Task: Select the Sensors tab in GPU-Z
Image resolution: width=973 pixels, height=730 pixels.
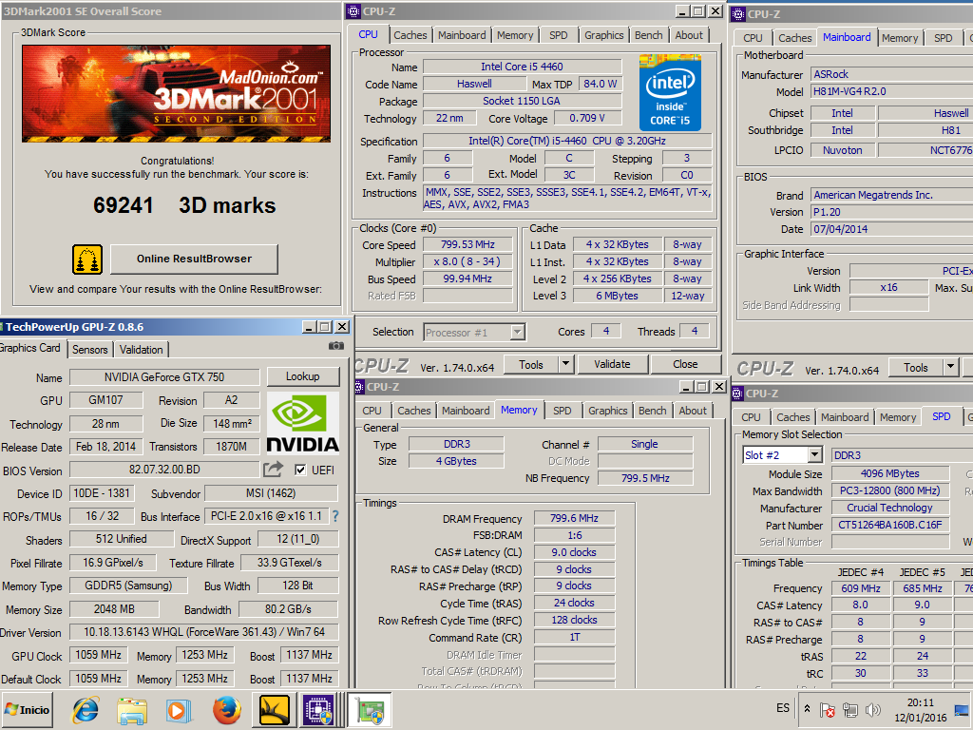Action: 90,350
